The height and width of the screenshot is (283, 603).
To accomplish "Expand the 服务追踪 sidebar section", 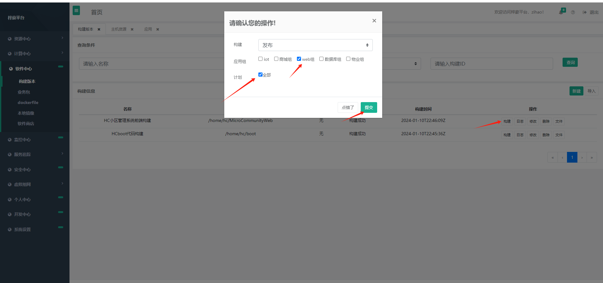I will click(x=35, y=154).
